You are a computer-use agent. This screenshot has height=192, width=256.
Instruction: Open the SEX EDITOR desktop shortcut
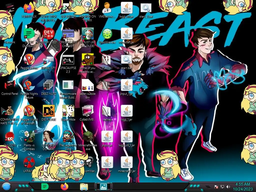pos(68,8)
